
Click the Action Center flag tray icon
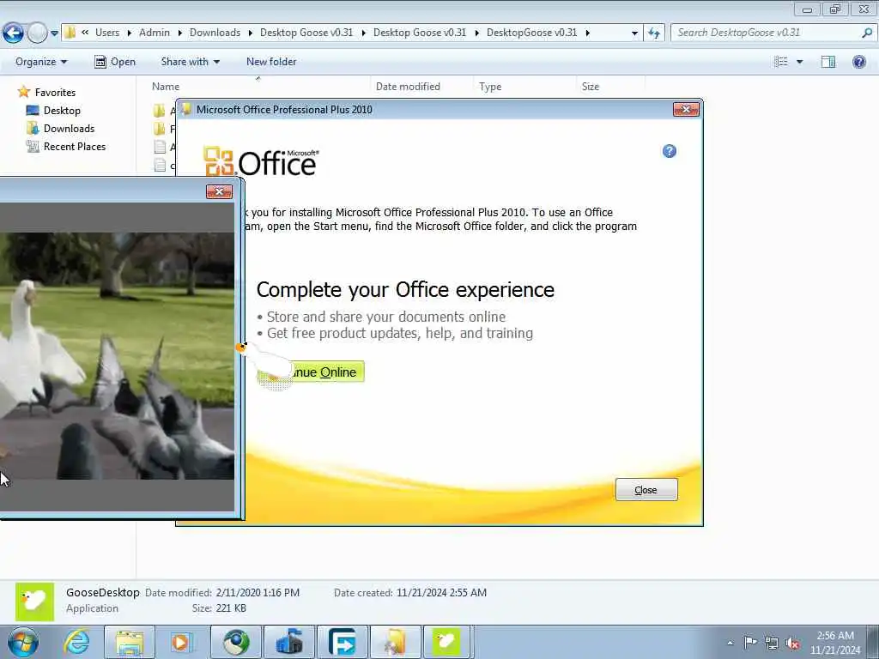[x=750, y=643]
